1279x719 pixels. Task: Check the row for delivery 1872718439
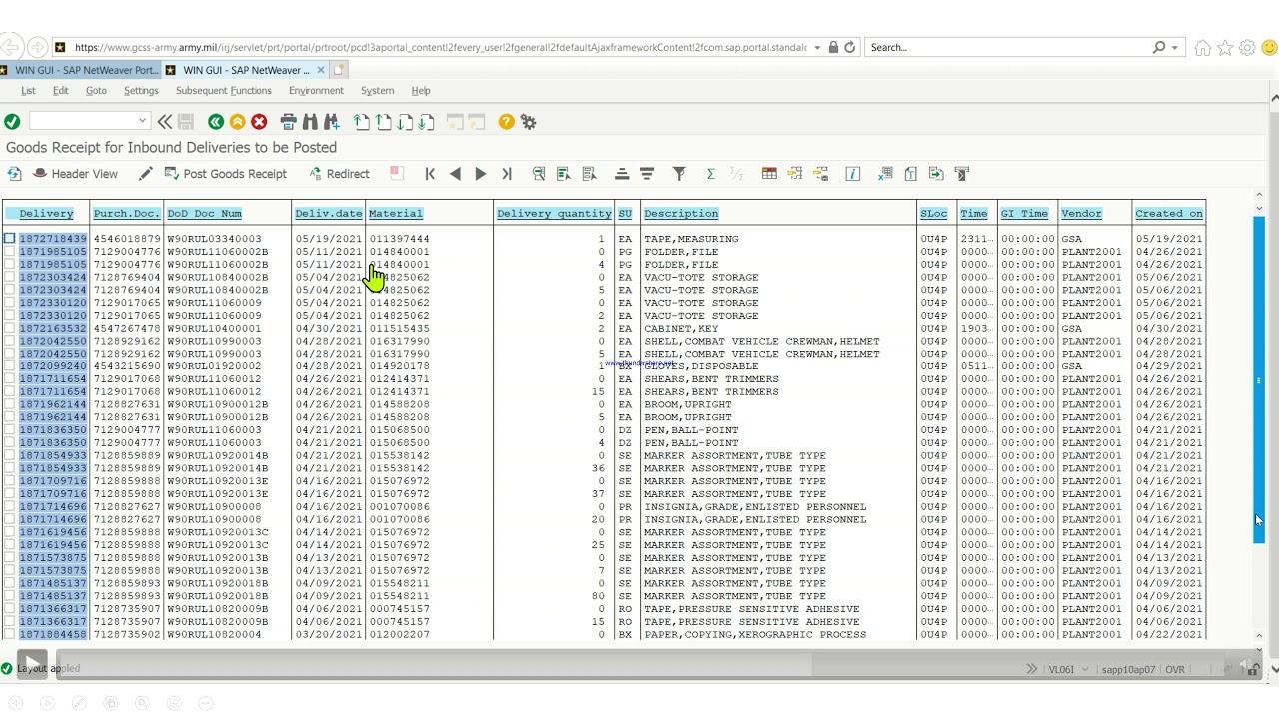[x=9, y=239]
